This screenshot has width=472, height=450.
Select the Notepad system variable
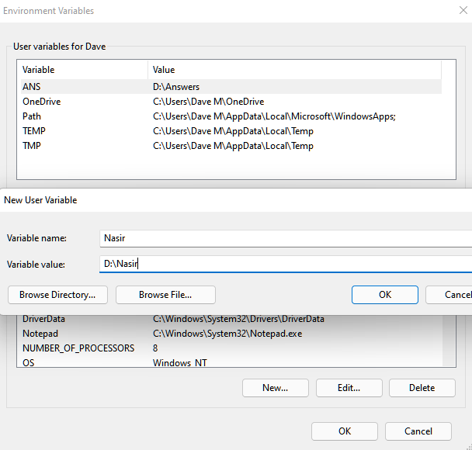click(x=232, y=334)
